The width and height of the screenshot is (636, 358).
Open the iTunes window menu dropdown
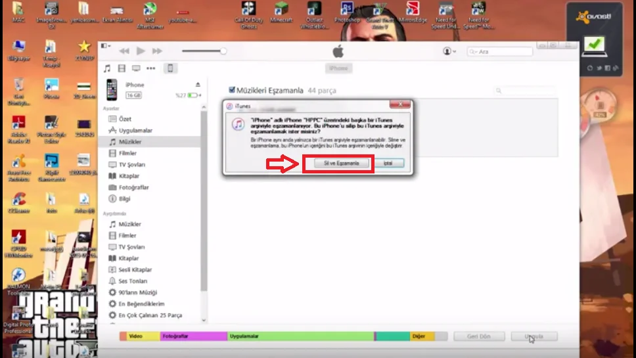(106, 46)
